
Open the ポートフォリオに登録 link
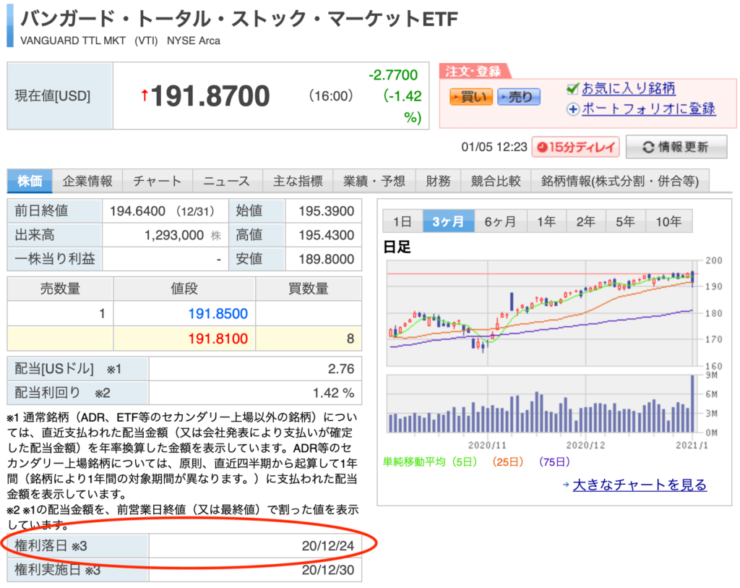coord(648,108)
